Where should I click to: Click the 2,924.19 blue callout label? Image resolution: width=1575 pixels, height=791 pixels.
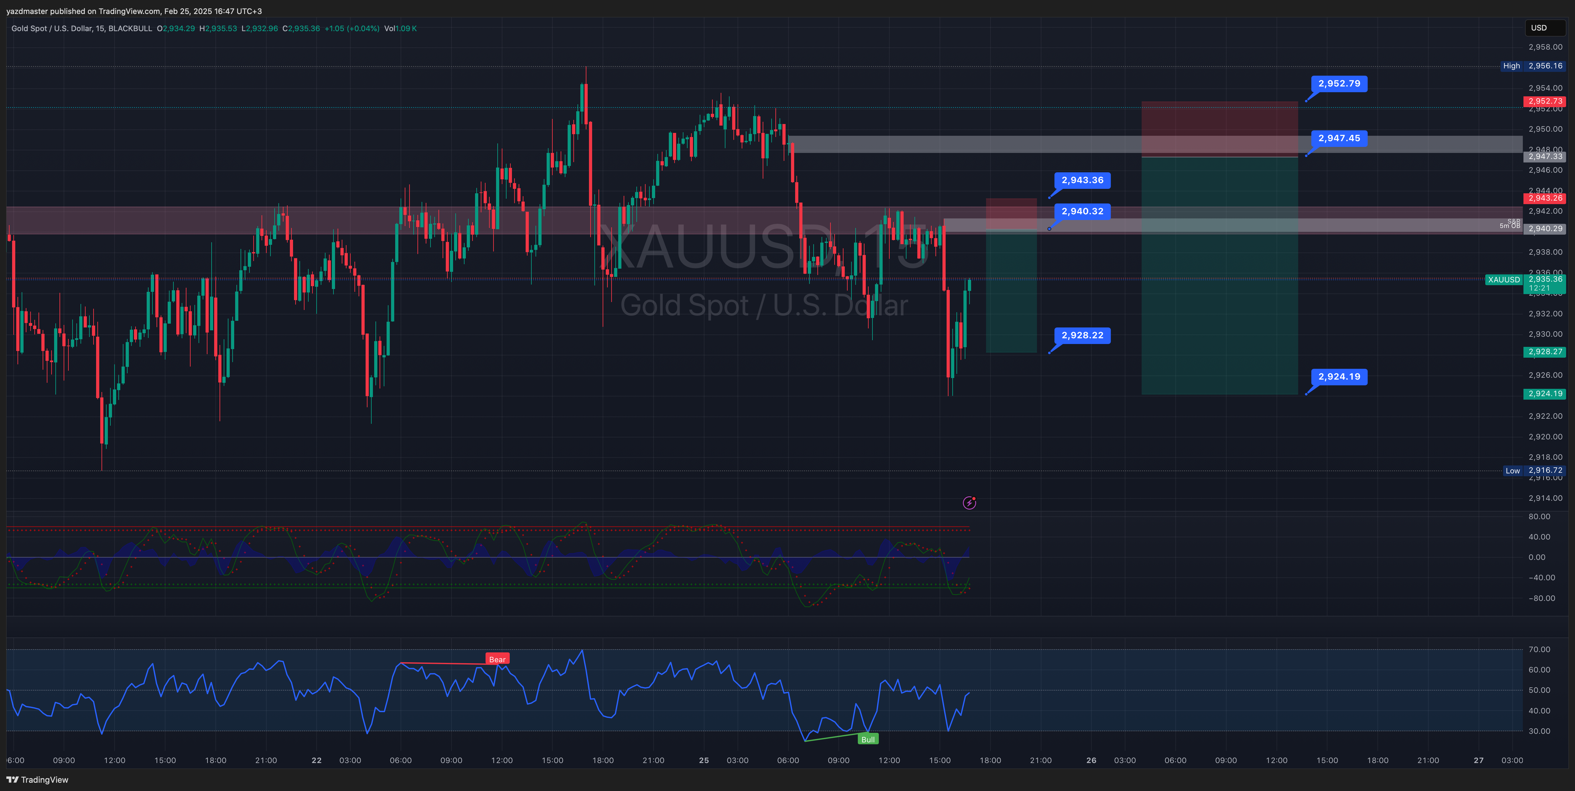[1339, 377]
